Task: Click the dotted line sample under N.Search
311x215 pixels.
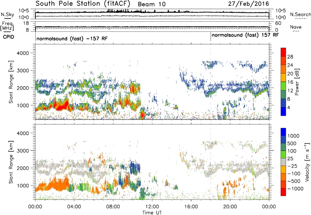Action: 301,19
